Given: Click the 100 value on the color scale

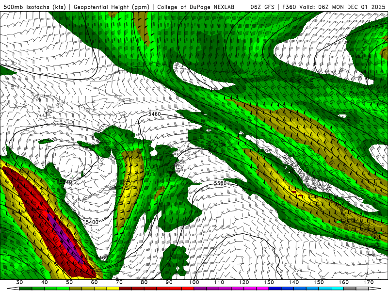Looking at the screenshot, I should click(x=194, y=282).
